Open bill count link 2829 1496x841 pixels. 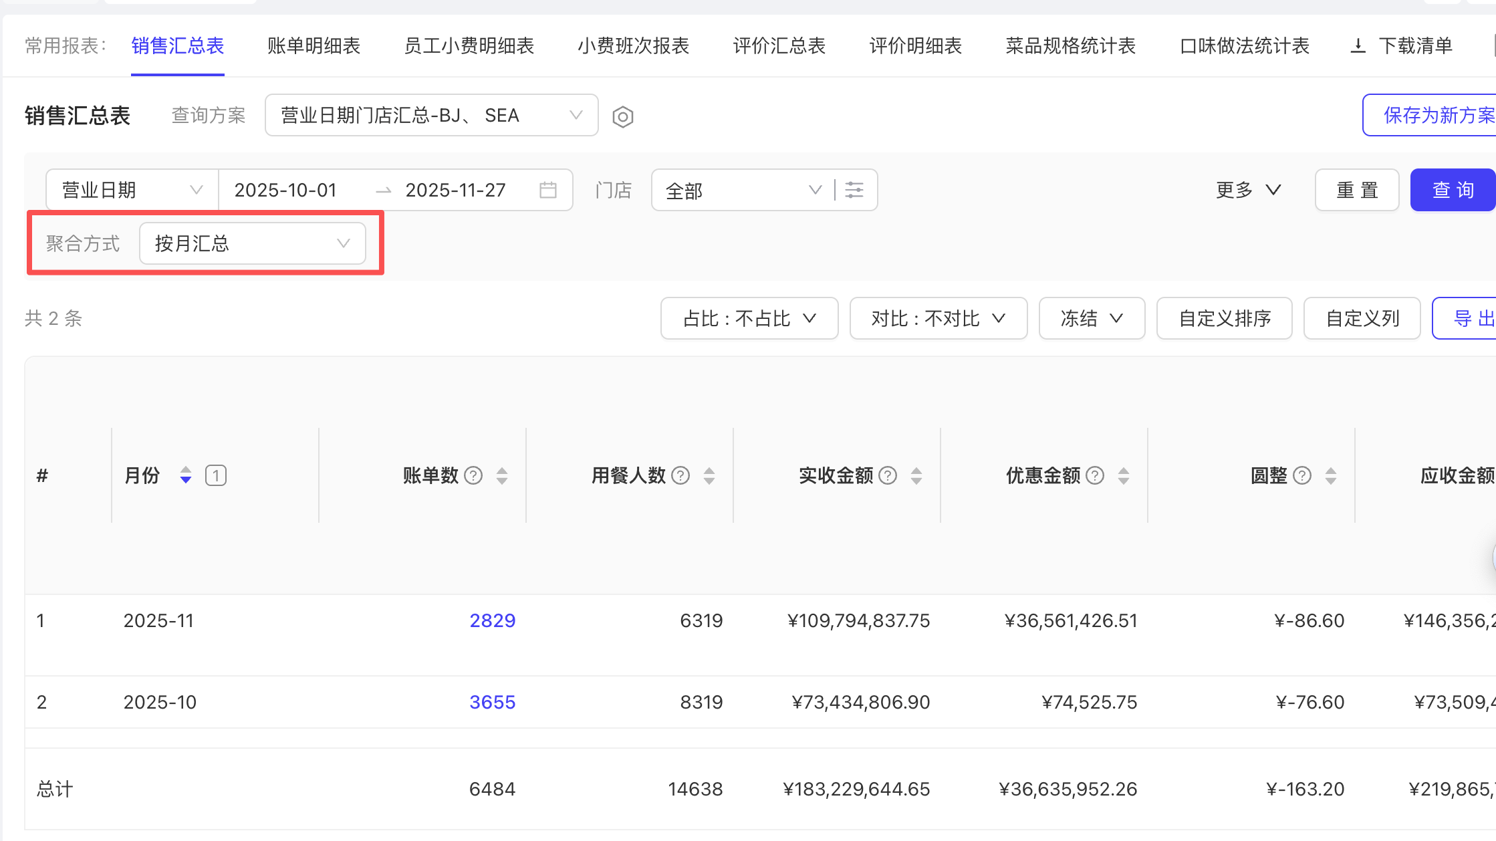[492, 620]
